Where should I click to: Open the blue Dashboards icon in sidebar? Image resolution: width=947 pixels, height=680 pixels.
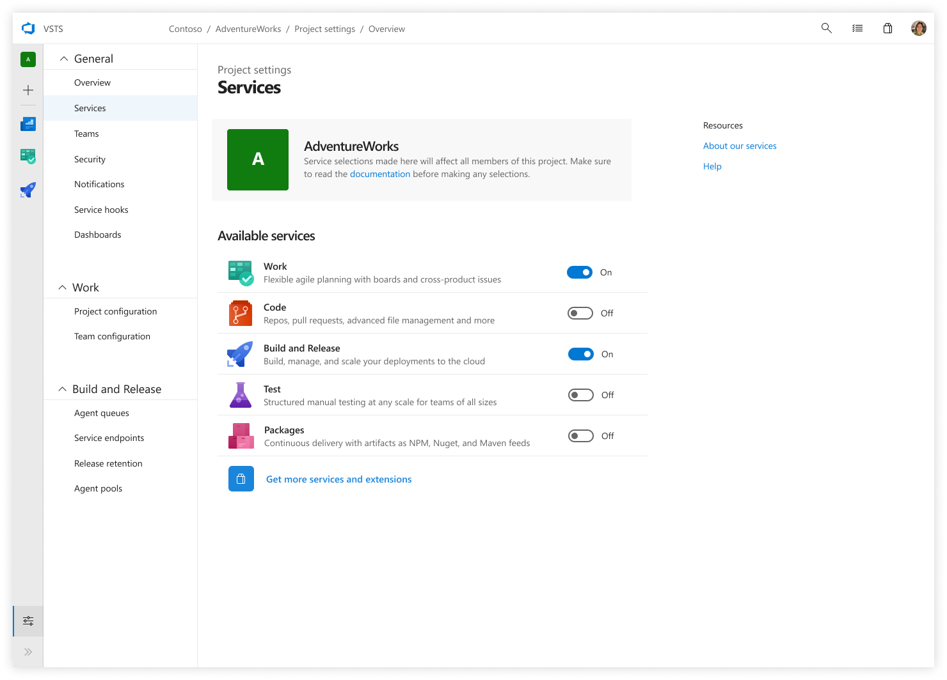(x=28, y=124)
